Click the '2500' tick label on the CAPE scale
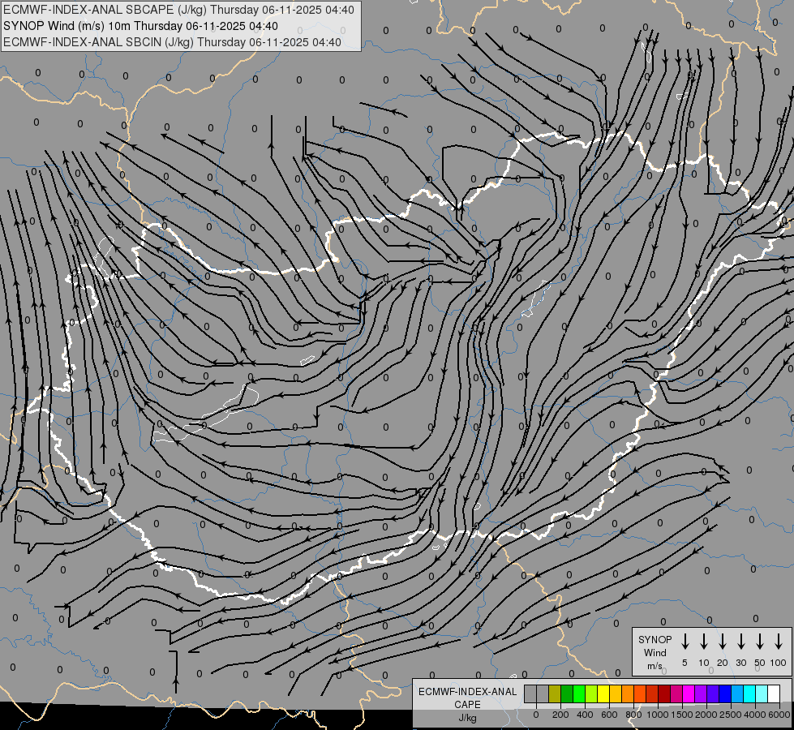Screen dimensions: 794x730 pos(731,715)
